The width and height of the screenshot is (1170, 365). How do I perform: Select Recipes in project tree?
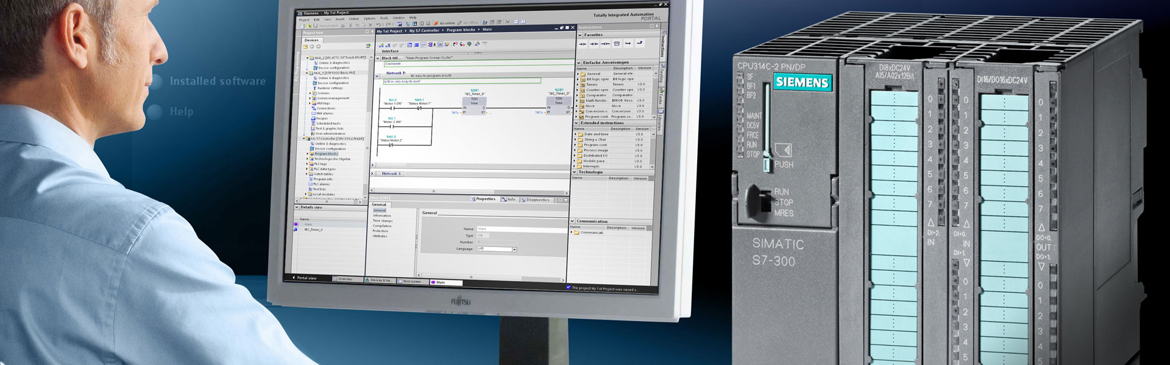320,118
